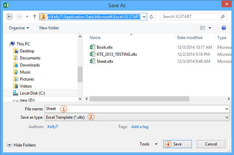Click the horizontal scrollbar thumb

139,99
